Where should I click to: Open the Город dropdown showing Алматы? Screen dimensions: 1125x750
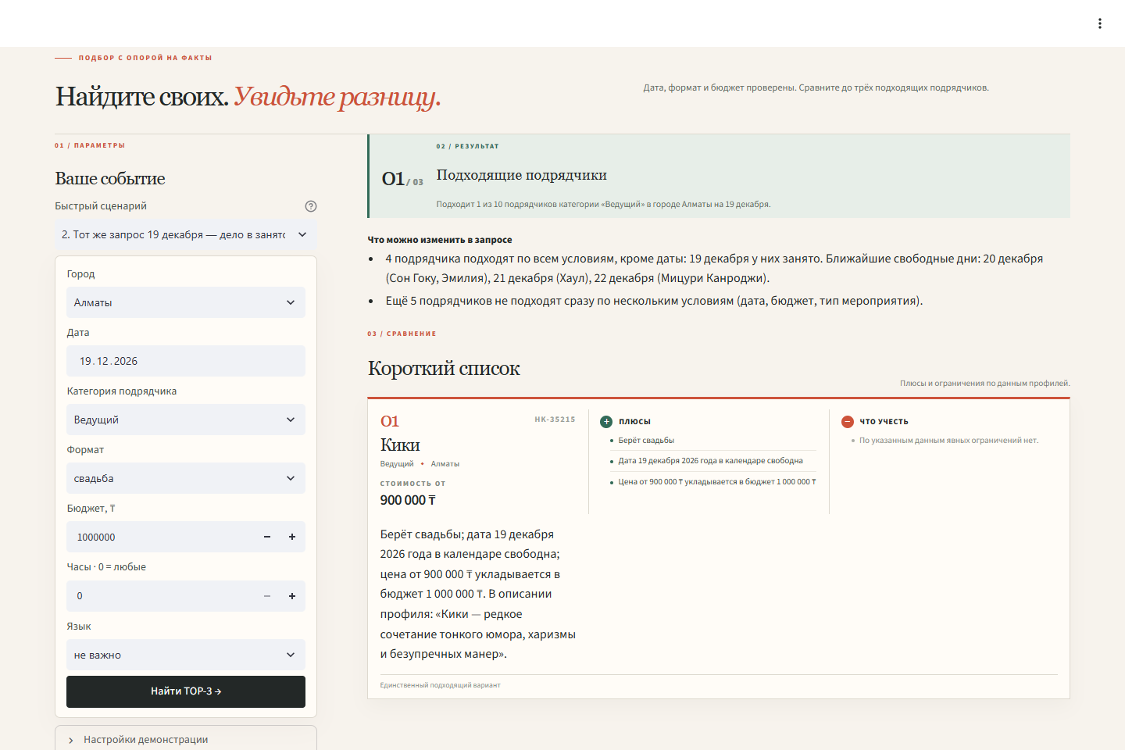186,302
